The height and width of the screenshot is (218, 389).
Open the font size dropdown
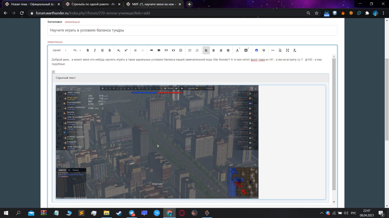coord(77,50)
